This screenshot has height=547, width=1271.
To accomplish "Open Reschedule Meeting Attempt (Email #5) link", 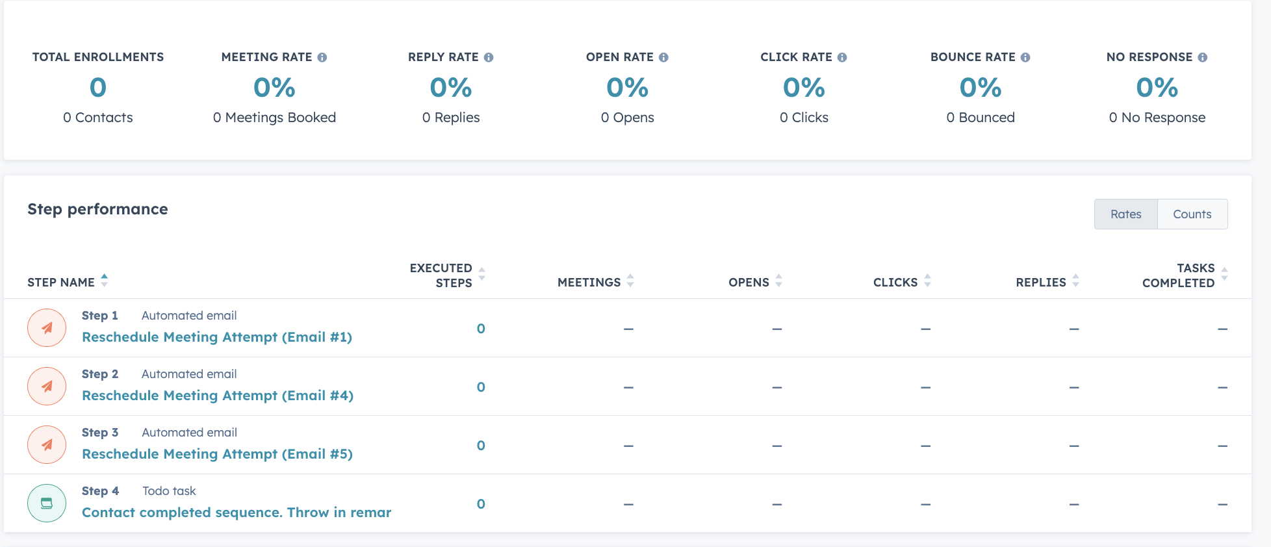I will (217, 454).
